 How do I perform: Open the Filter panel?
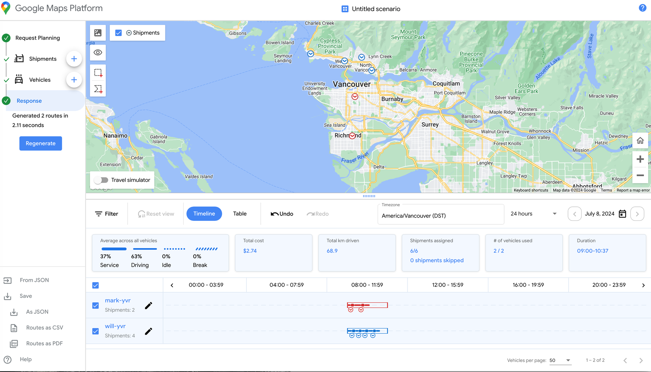(x=106, y=214)
